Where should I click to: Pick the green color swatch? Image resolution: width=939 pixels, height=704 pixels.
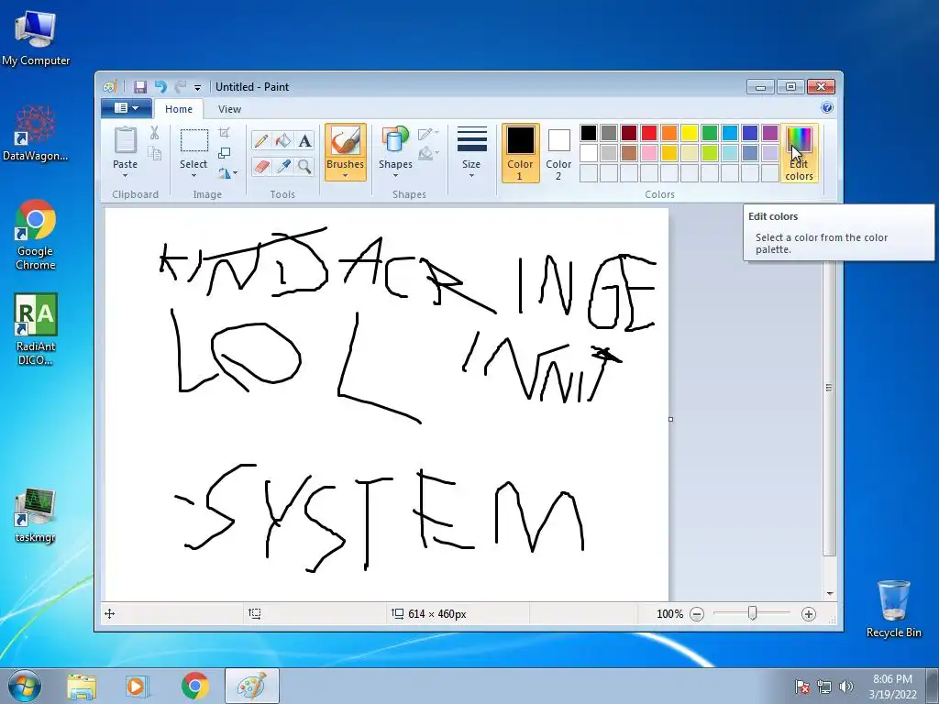[710, 133]
